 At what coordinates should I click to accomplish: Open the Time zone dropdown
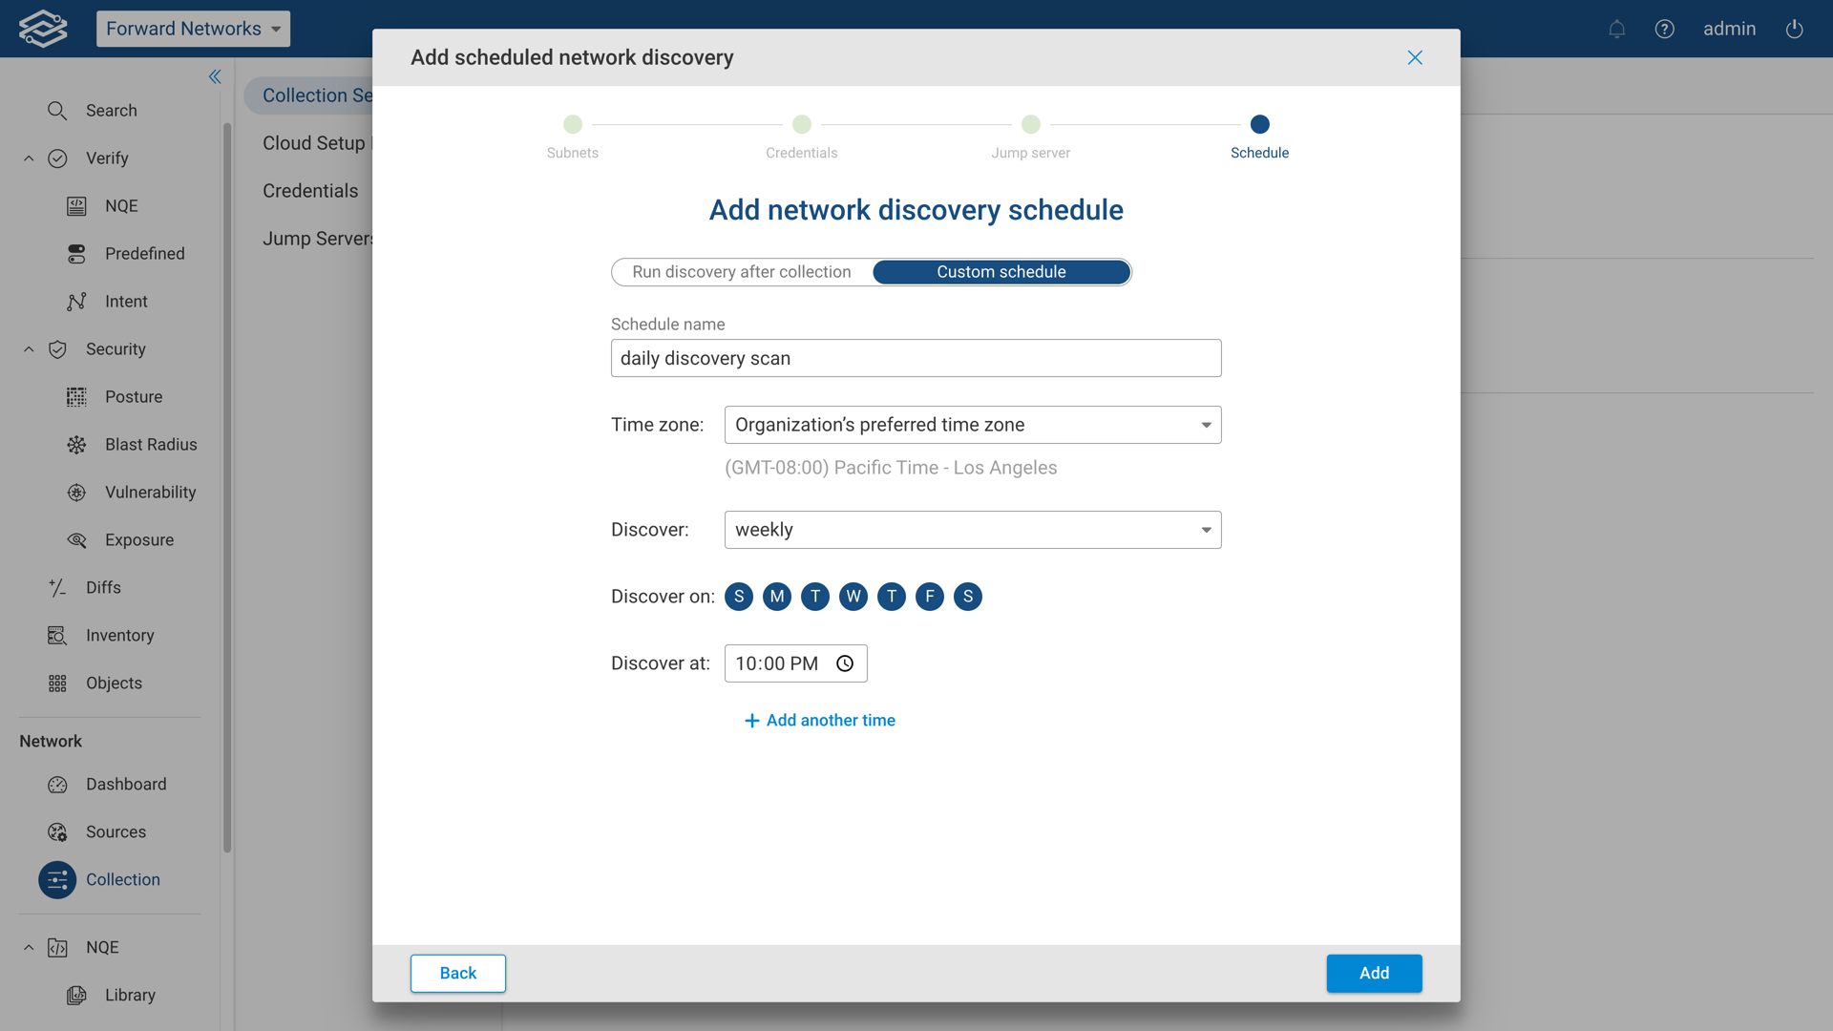972,424
